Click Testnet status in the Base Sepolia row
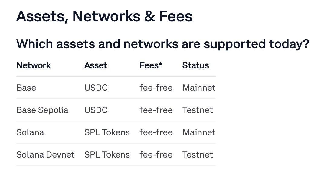Image resolution: width=334 pixels, height=172 pixels. point(198,110)
